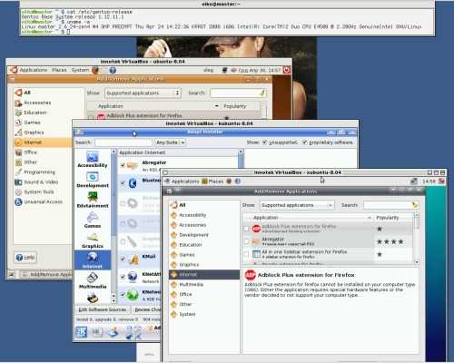Image resolution: width=454 pixels, height=363 pixels.
Task: Open the Show dropdown in Xubuntu Add/Remove
Action: click(x=297, y=205)
